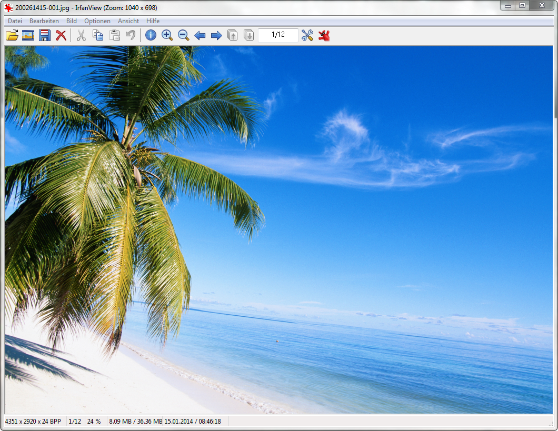Delete file with the red X icon
This screenshot has width=558, height=431.
[x=61, y=35]
